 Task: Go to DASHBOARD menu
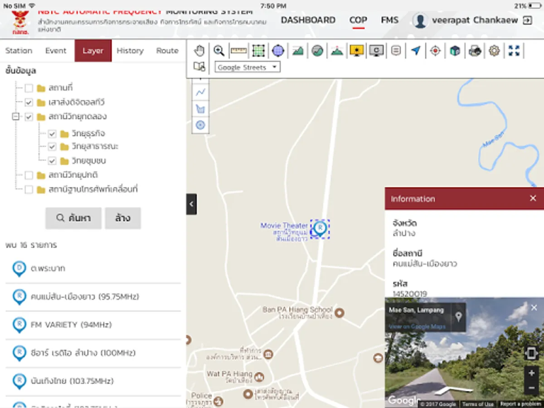click(308, 20)
